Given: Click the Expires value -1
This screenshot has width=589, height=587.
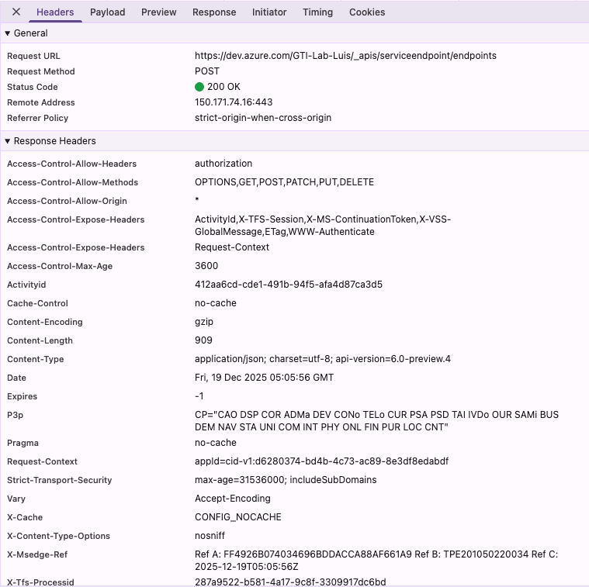Looking at the screenshot, I should click(x=199, y=396).
